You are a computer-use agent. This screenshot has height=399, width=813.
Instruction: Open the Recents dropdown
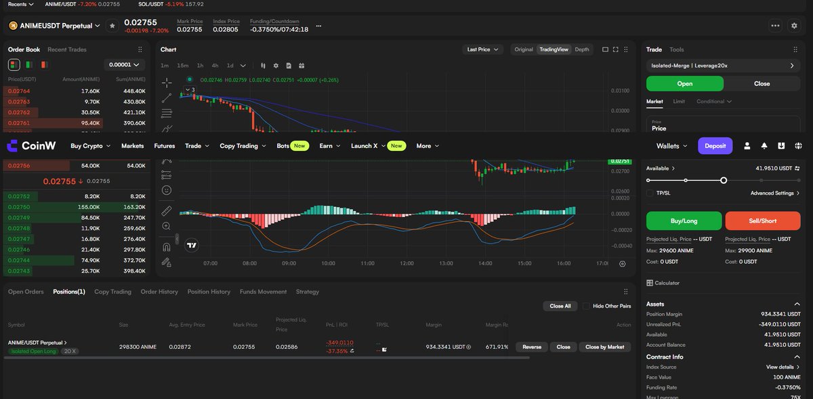[21, 4]
